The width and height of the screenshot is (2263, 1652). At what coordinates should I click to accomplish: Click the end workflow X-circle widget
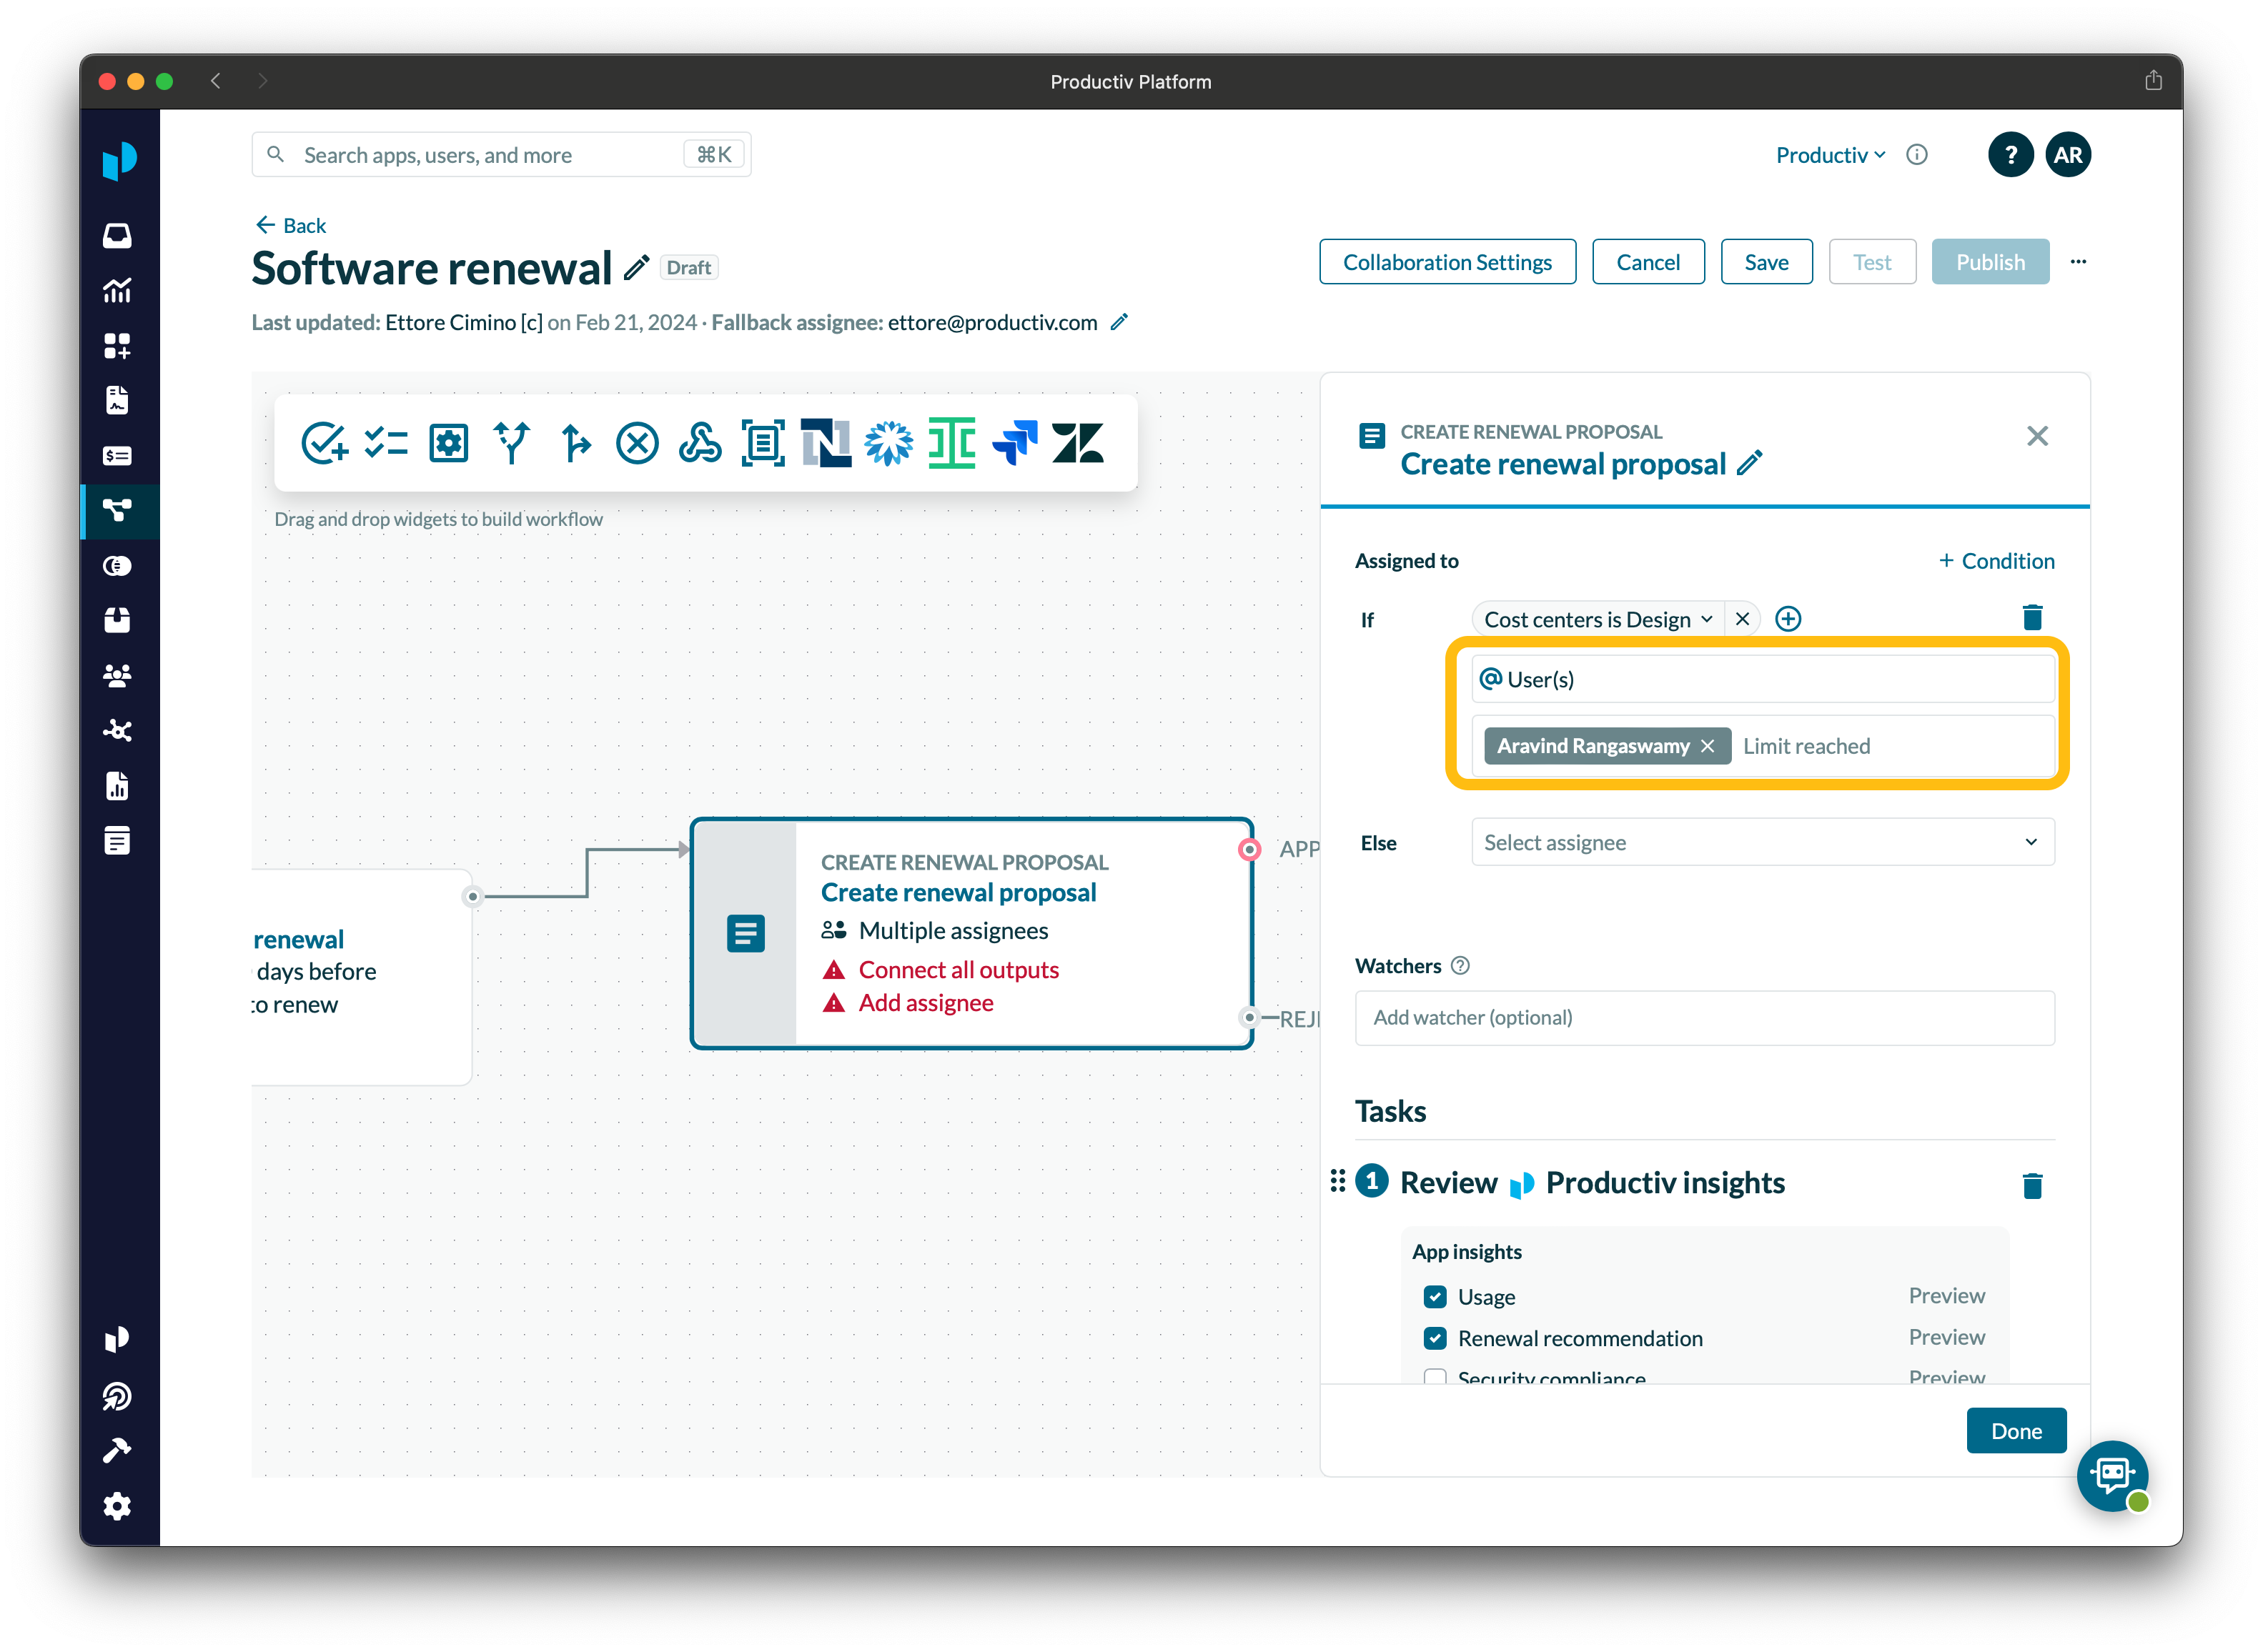[x=638, y=443]
